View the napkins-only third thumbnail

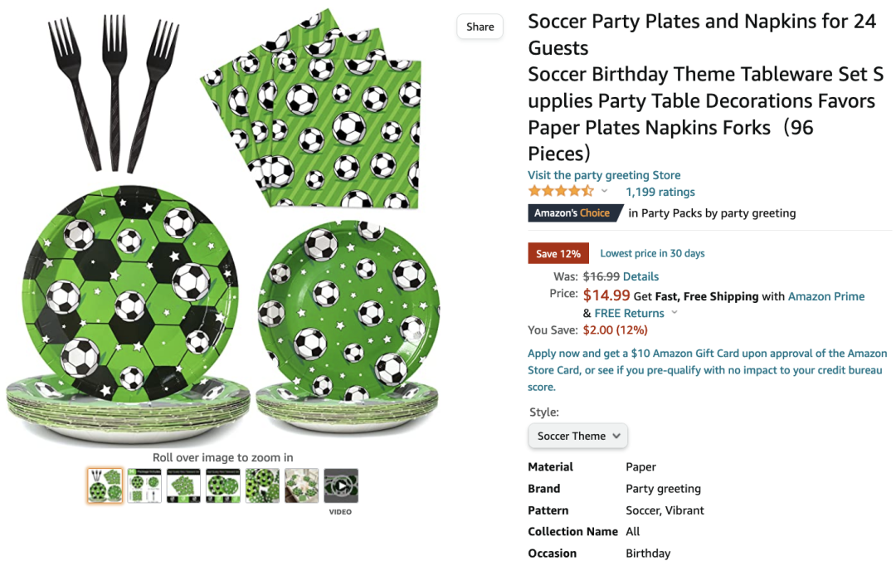click(183, 486)
